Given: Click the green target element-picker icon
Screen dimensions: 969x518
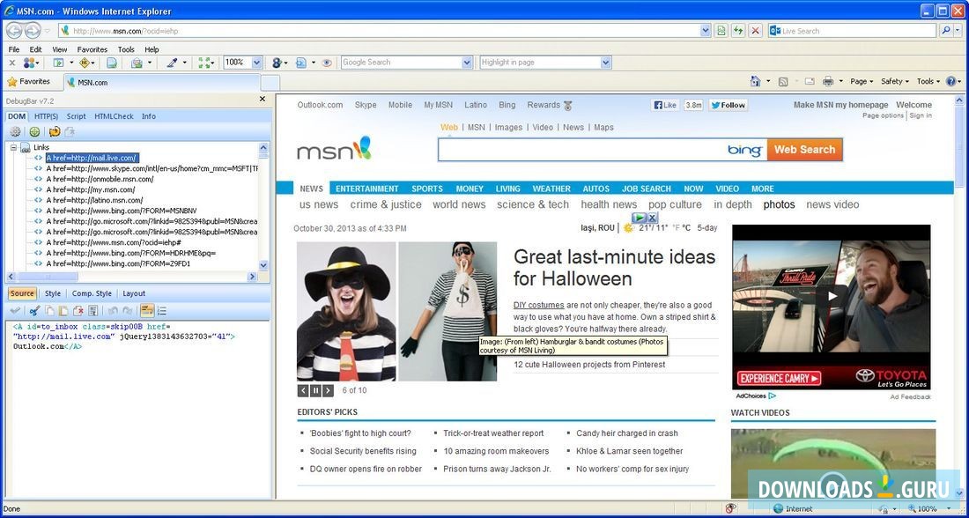Looking at the screenshot, I should [34, 131].
